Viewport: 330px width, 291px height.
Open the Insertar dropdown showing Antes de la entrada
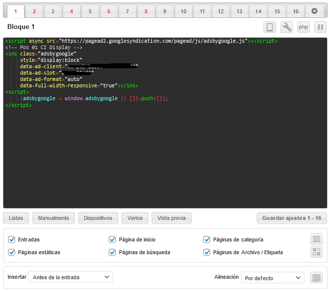click(71, 277)
